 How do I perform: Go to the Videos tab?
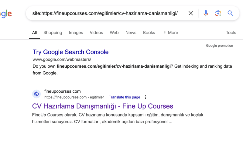[96, 33]
